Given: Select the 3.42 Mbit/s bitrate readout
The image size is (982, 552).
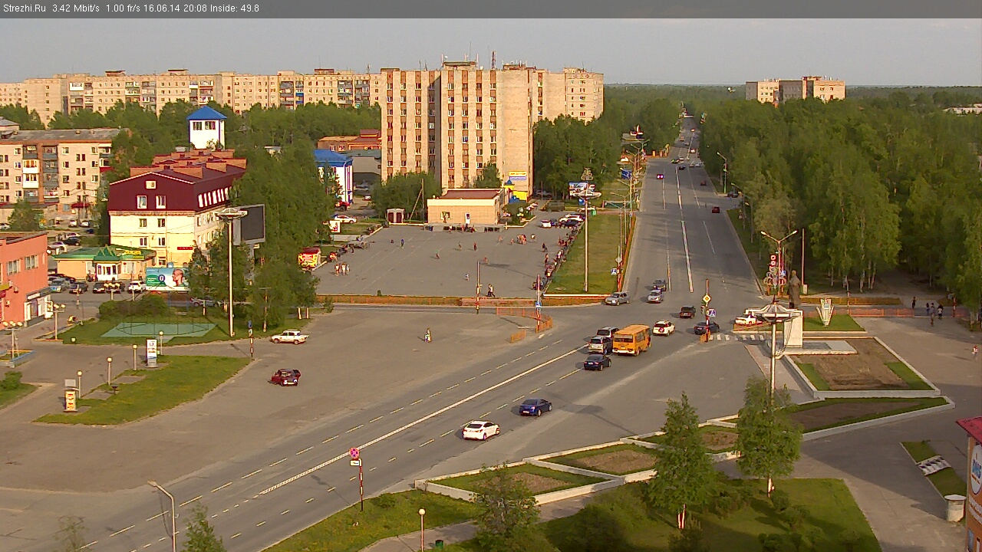Looking at the screenshot, I should (x=76, y=8).
